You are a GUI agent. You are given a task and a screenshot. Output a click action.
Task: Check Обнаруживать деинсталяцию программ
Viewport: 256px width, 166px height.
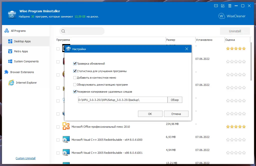[x=75, y=85]
